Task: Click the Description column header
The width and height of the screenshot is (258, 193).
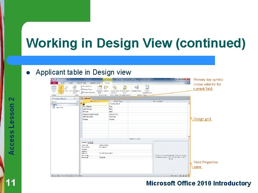Action: pyautogui.click(x=158, y=101)
